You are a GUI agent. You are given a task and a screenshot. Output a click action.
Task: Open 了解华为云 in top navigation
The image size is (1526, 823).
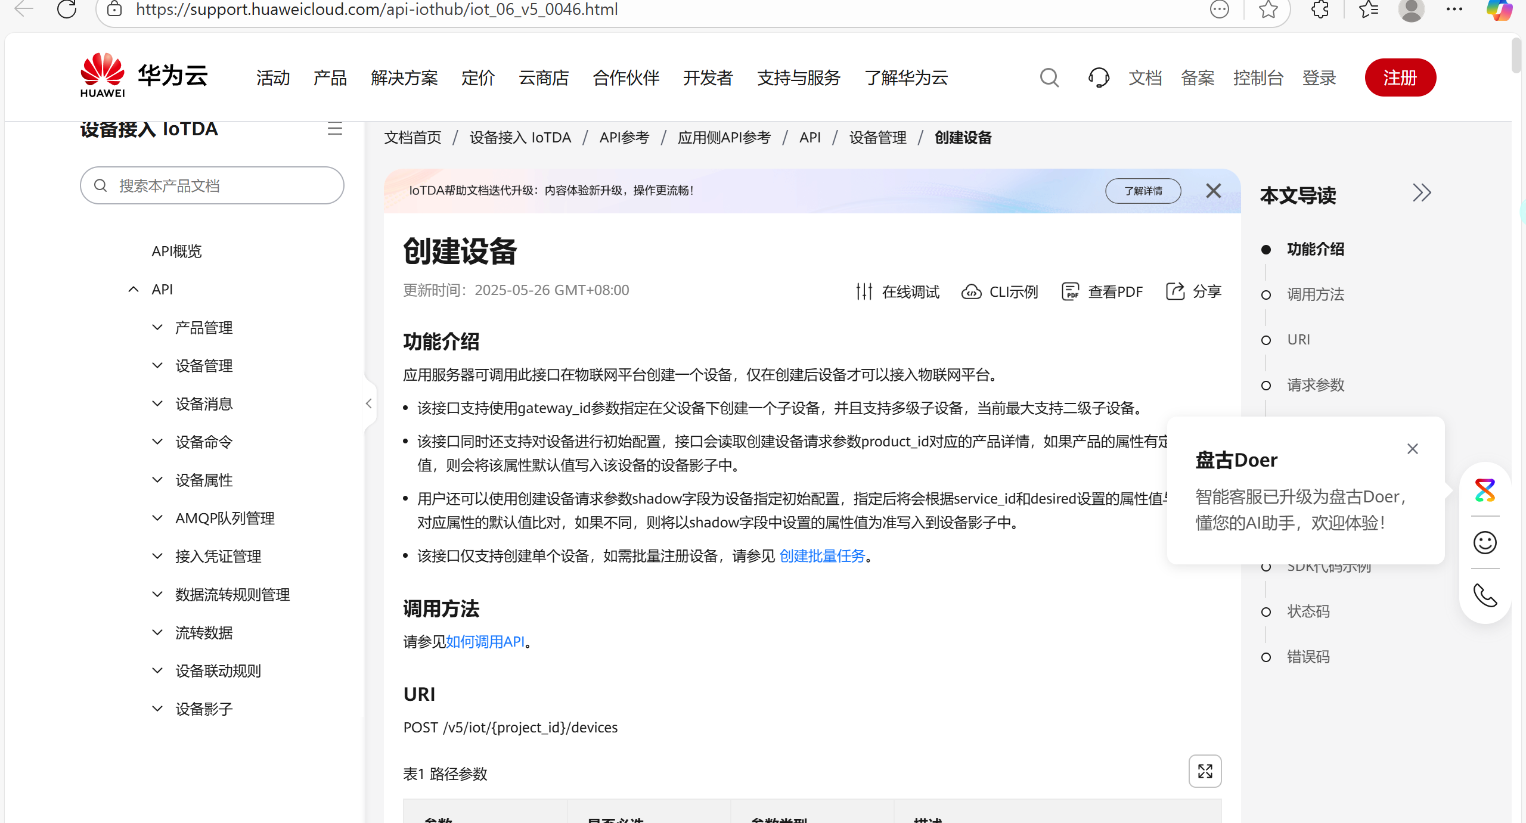tap(906, 77)
